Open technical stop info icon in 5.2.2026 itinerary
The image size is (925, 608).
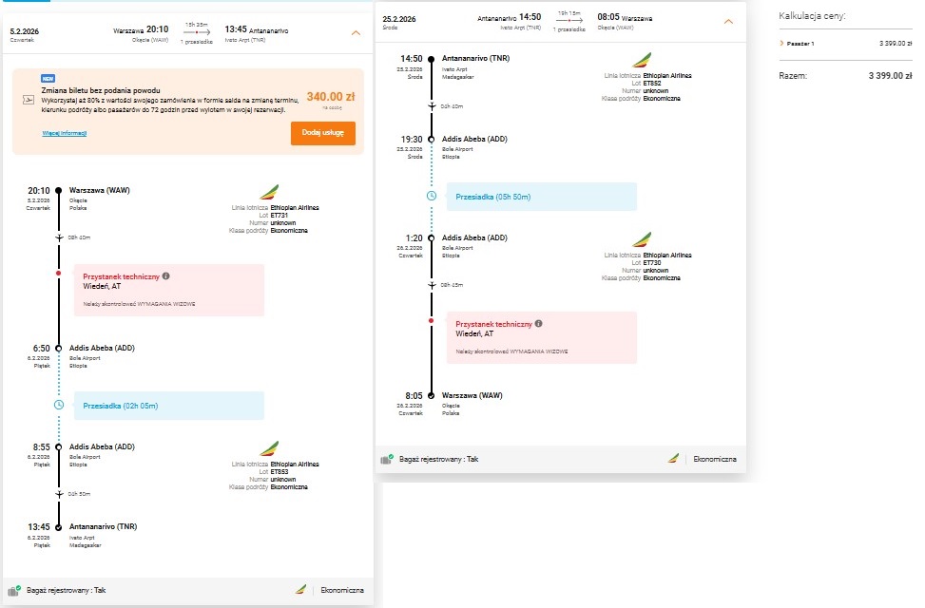tap(165, 276)
